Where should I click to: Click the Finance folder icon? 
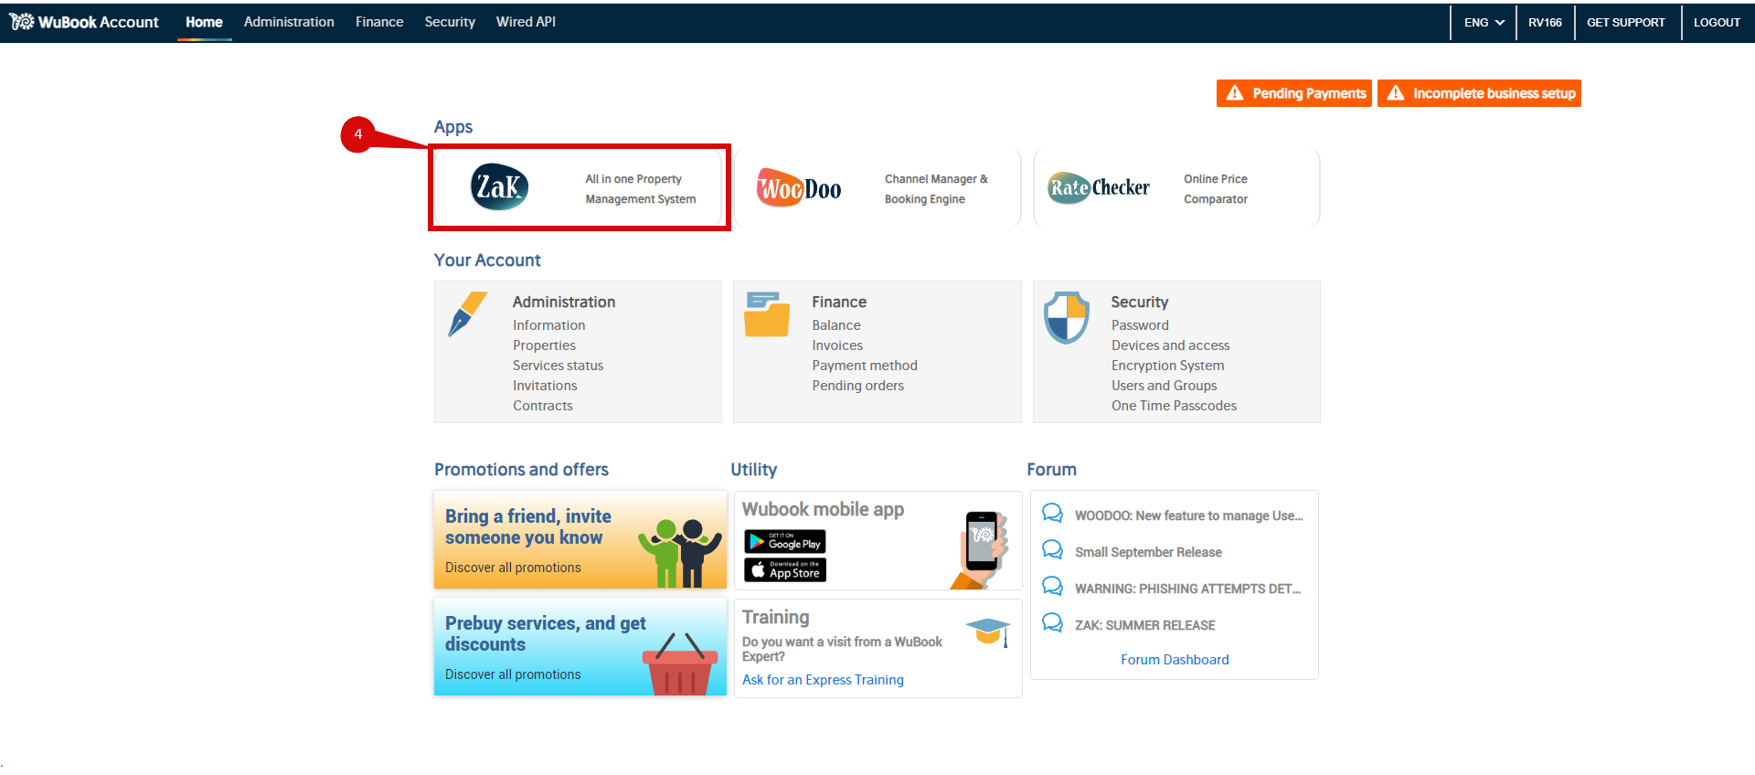(x=766, y=314)
